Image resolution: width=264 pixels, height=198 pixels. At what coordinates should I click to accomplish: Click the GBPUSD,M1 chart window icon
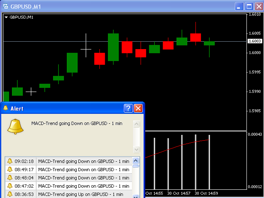tap(5, 7)
